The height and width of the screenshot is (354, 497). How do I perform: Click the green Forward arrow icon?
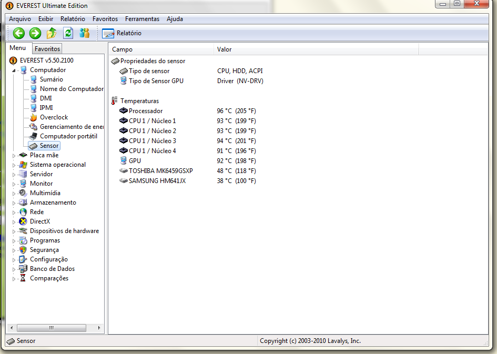pos(35,34)
